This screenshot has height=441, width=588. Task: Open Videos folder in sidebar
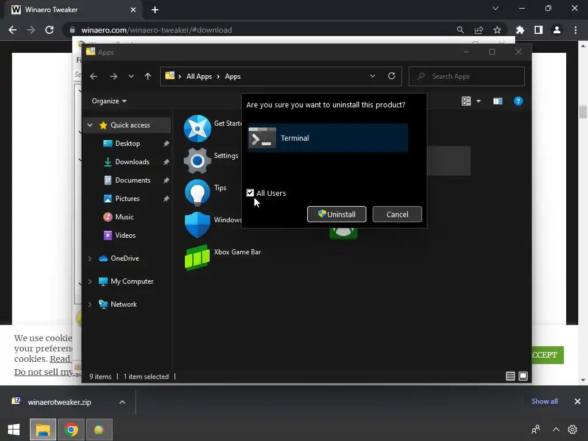click(125, 235)
